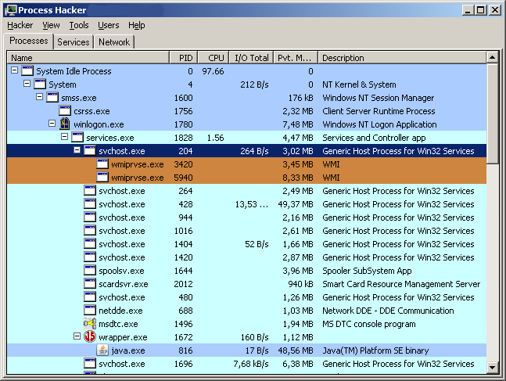Click the csrss.exe process icon
The height and width of the screenshot is (381, 506).
[x=65, y=111]
